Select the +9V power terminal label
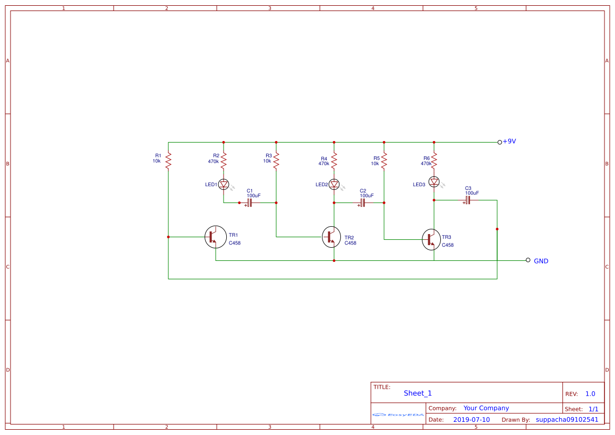The height and width of the screenshot is (435, 615). [x=509, y=141]
